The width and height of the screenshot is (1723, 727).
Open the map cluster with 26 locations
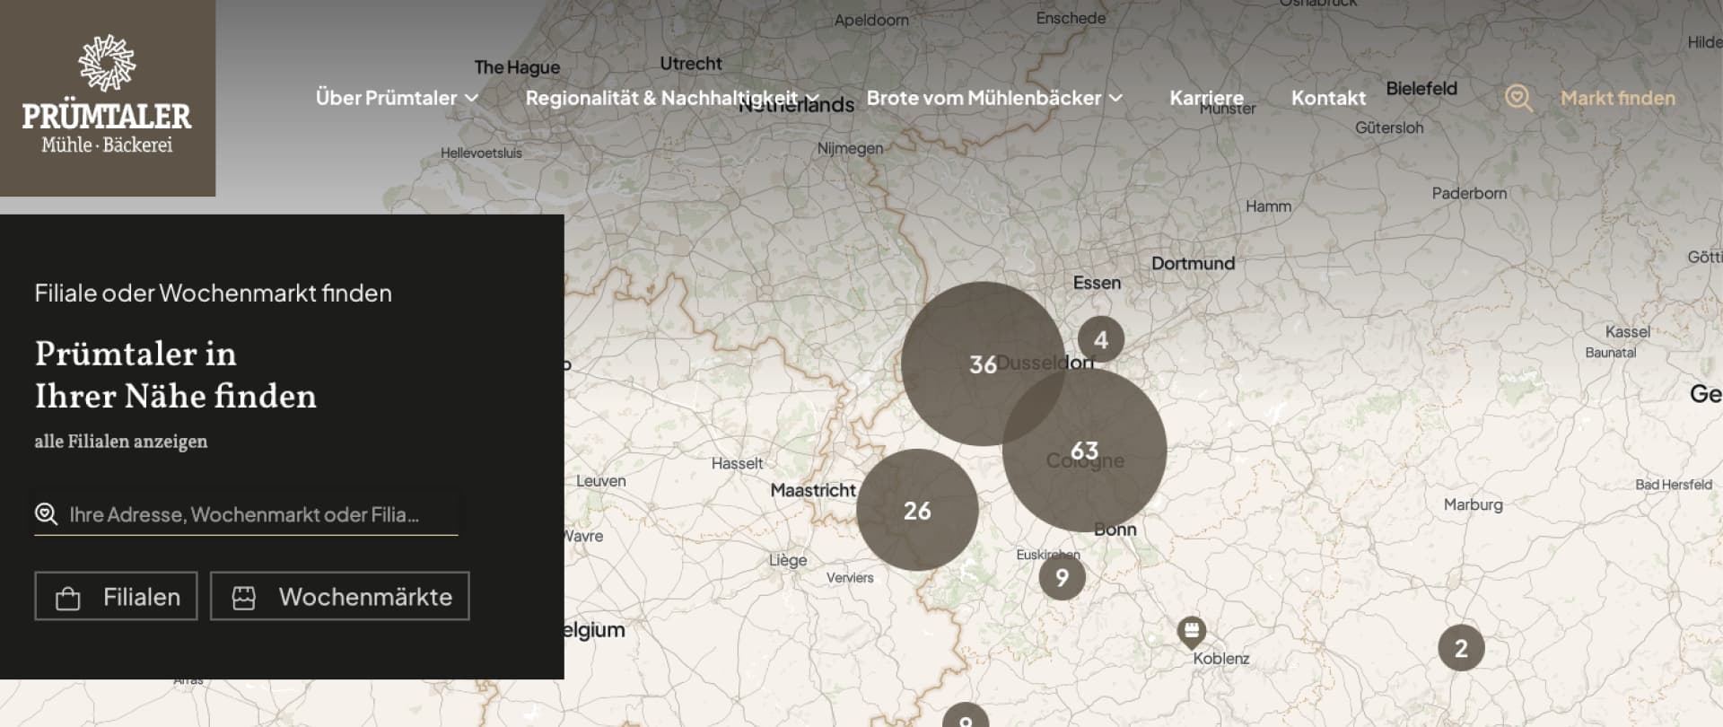coord(917,510)
